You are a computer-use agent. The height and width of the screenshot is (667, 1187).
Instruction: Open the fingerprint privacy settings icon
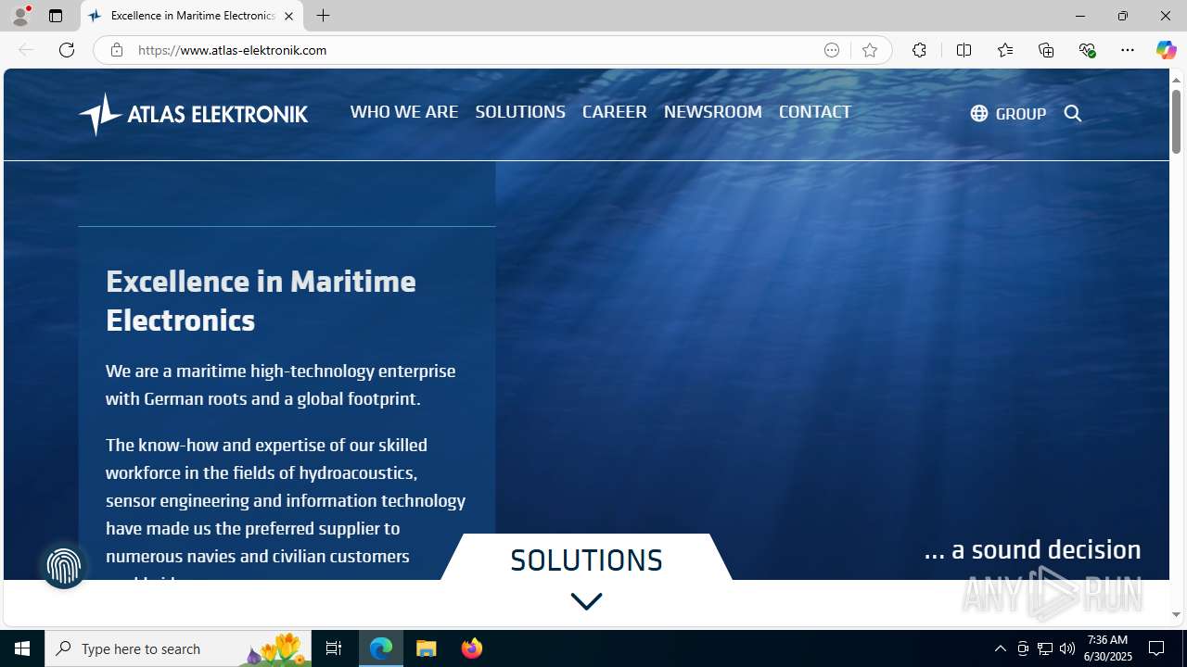click(x=64, y=566)
